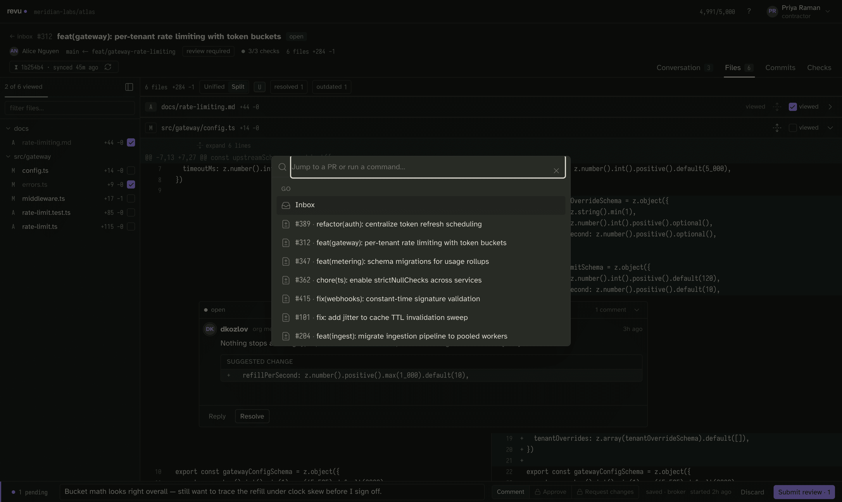
Task: Open the Checks tab
Action: (x=819, y=68)
